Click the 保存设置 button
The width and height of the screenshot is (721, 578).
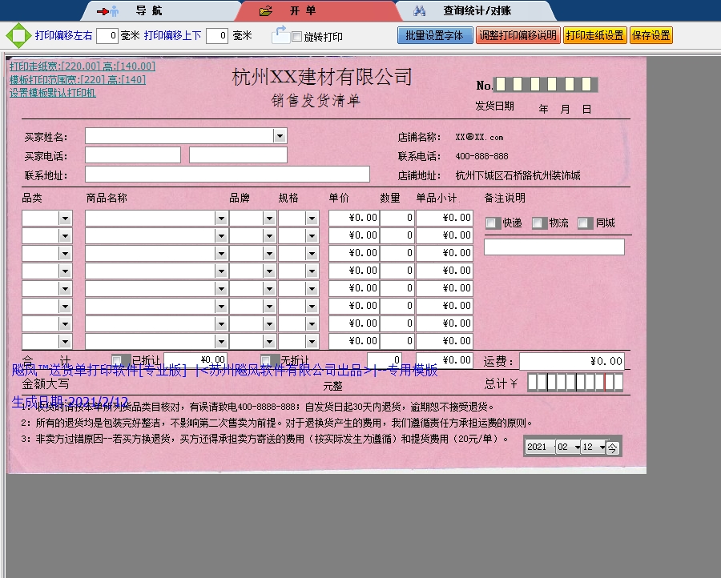(651, 35)
